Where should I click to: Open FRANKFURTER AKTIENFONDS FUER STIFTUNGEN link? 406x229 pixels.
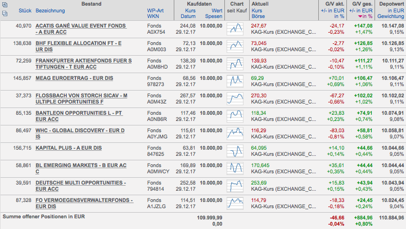coord(84,64)
